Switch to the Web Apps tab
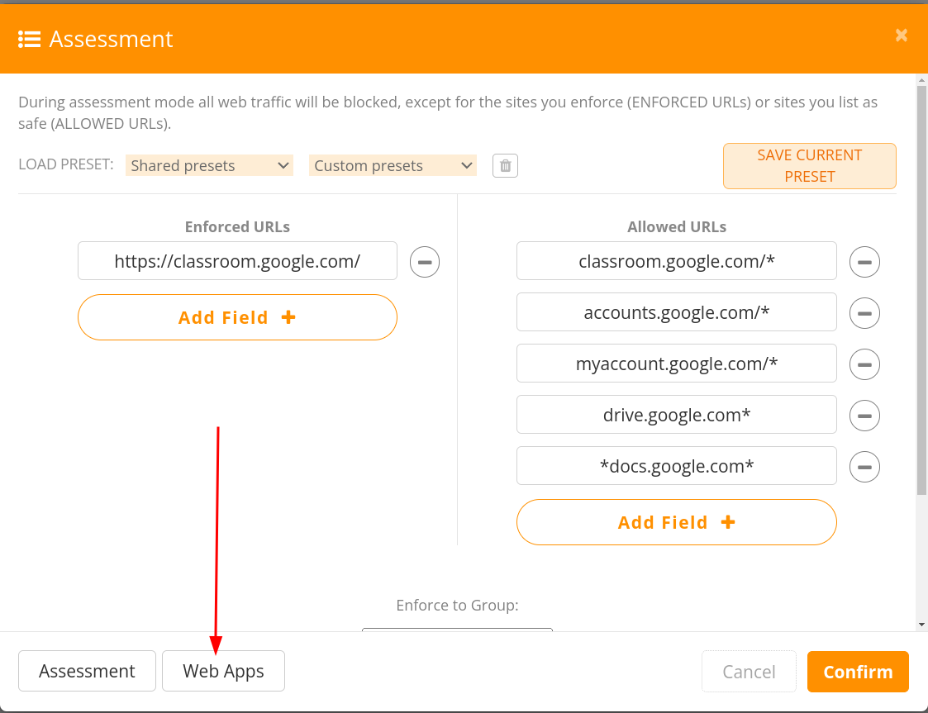Viewport: 928px width, 713px height. point(223,671)
